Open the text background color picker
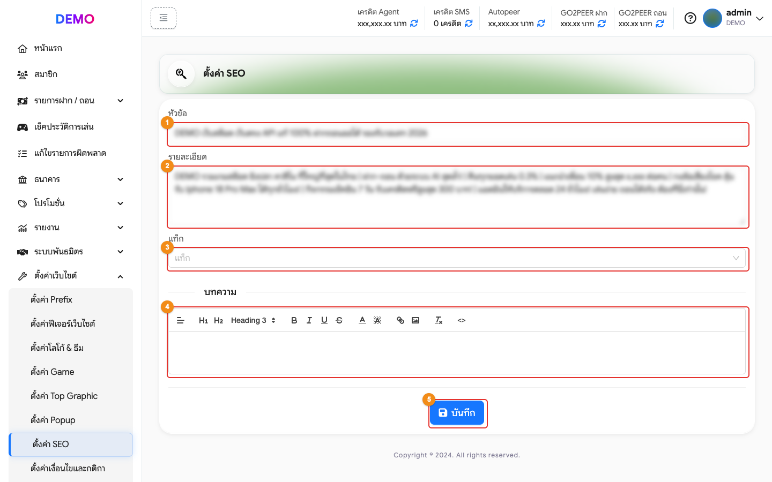 [x=377, y=320]
